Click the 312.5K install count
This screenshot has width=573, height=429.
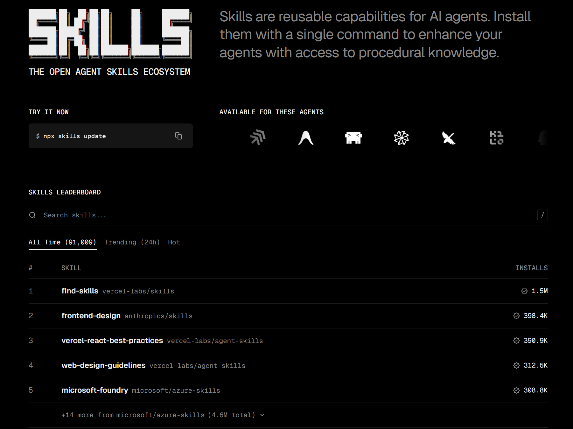tap(535, 365)
